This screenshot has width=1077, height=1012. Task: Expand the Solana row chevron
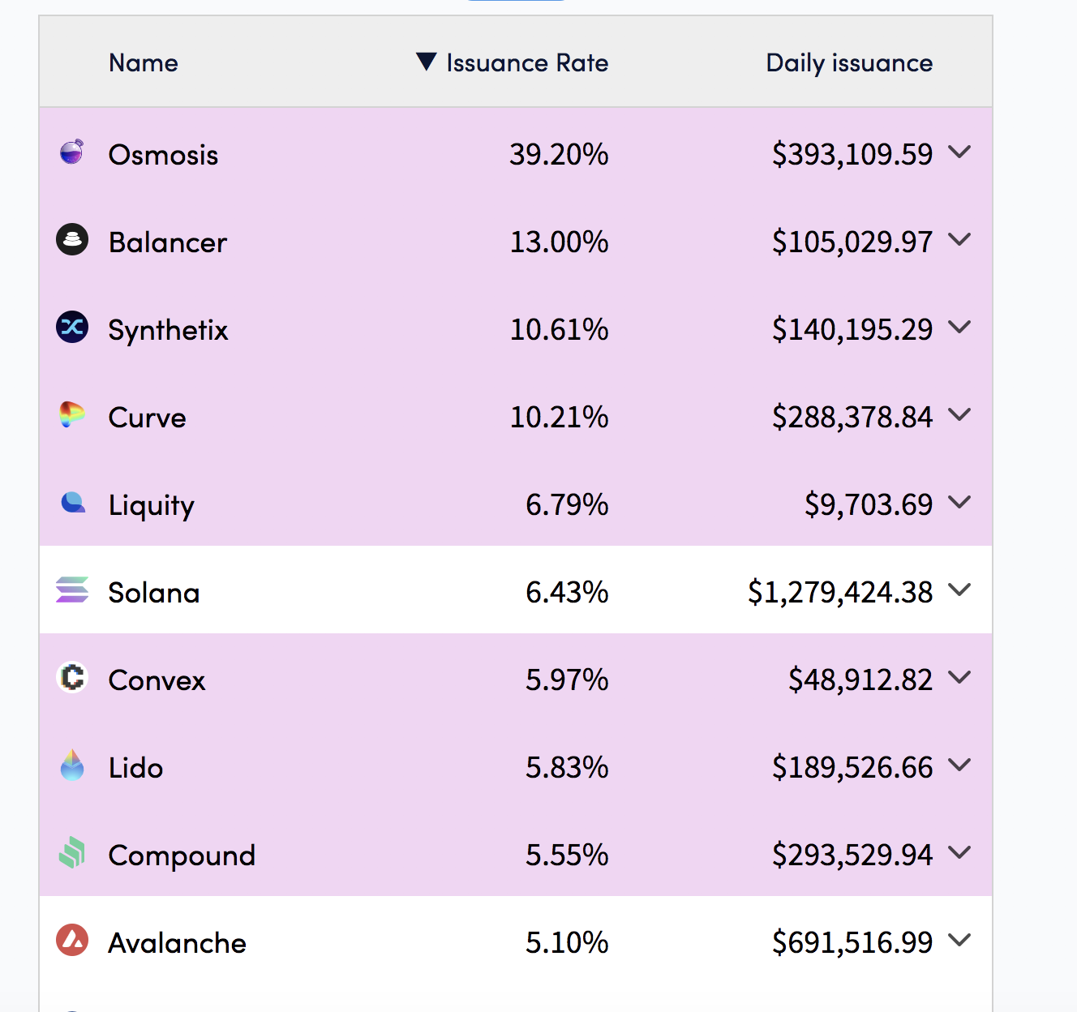pyautogui.click(x=959, y=590)
